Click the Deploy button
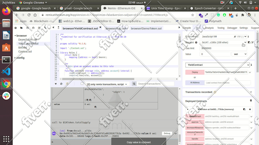This screenshot has width=259, height=145. [x=195, y=72]
